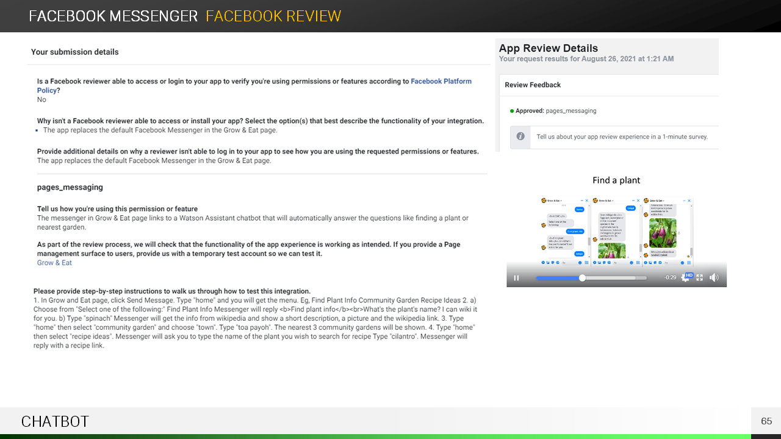Viewport: 781px width, 439px height.
Task: Click the Review Feedback header
Action: (x=533, y=85)
